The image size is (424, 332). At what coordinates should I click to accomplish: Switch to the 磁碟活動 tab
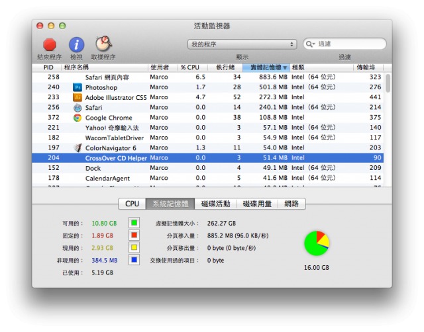[x=215, y=204]
